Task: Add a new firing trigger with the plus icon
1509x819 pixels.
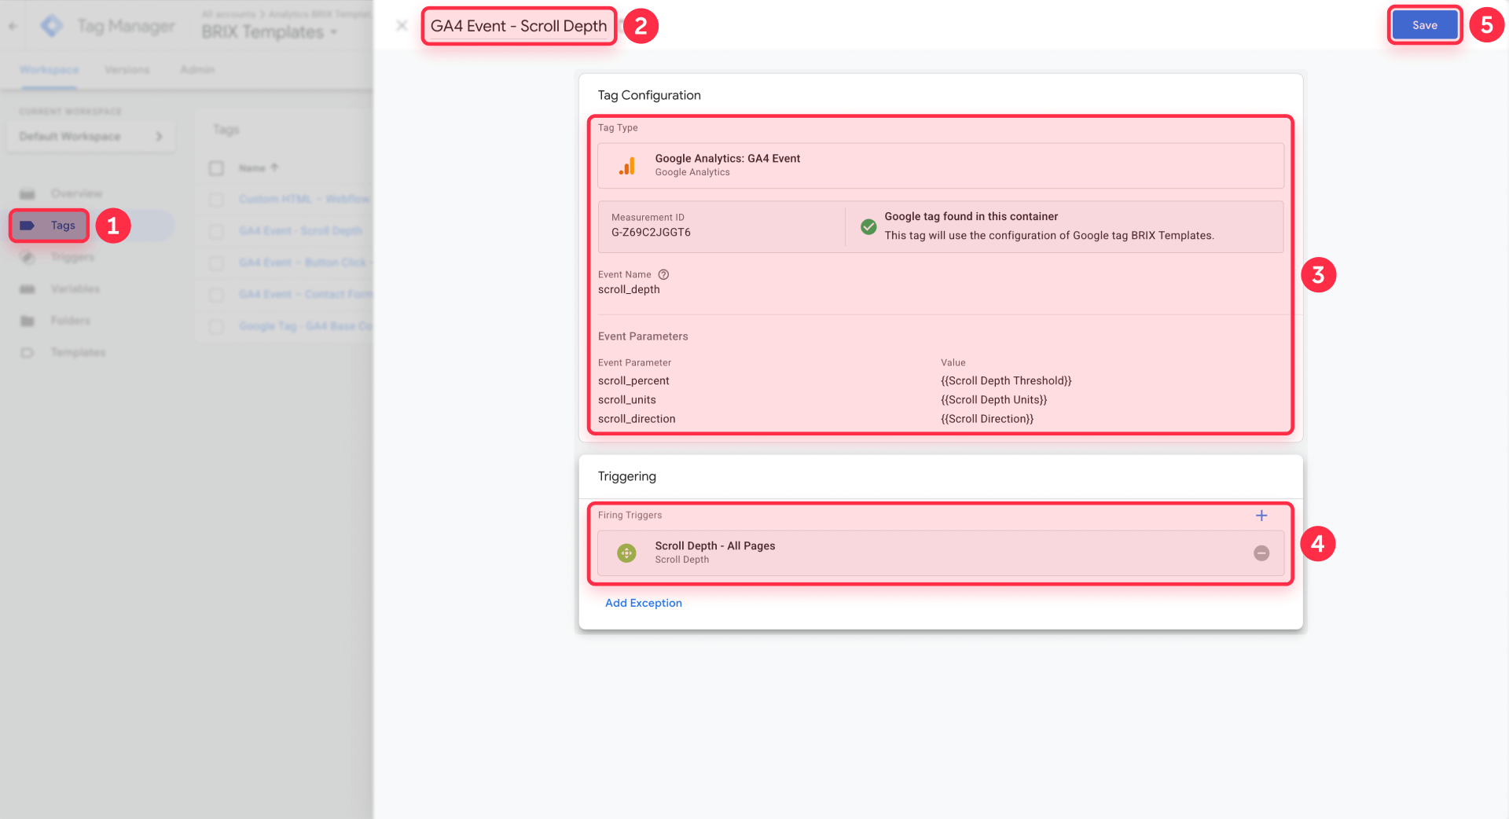Action: tap(1261, 516)
